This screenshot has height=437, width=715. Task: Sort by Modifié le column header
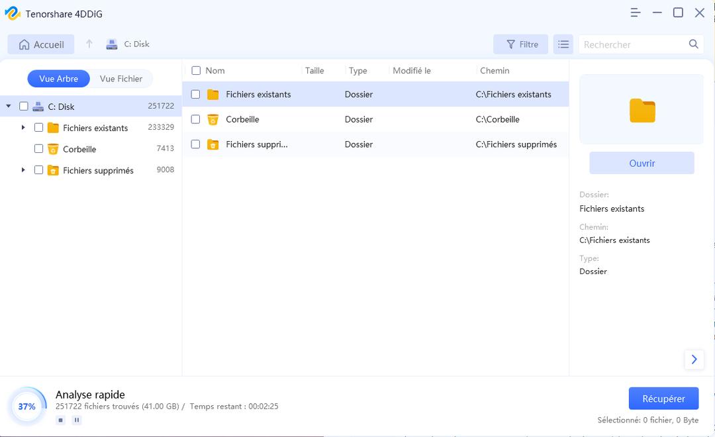click(412, 71)
